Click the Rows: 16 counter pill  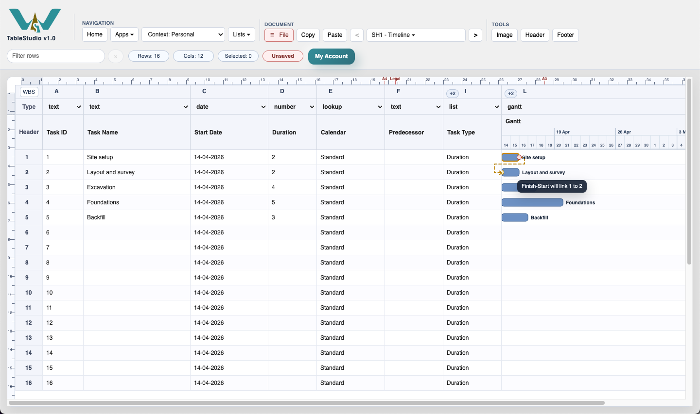[149, 56]
